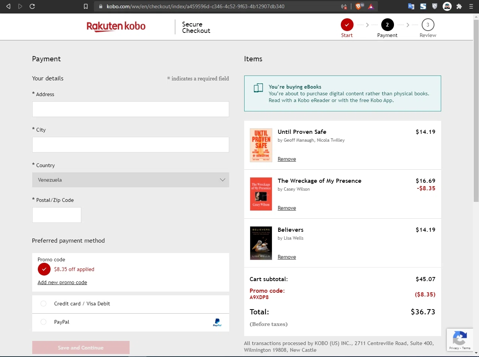
Task: Click the Believers book cover
Action: (x=261, y=243)
